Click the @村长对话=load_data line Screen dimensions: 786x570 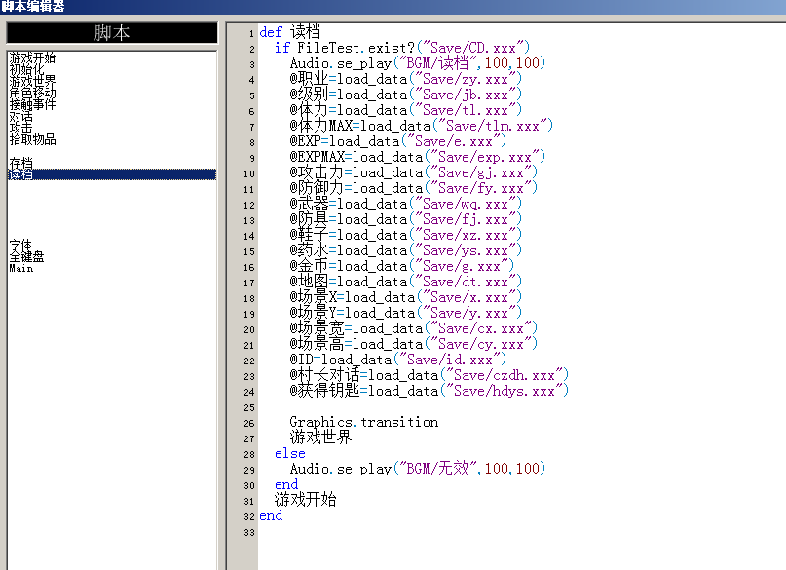430,375
